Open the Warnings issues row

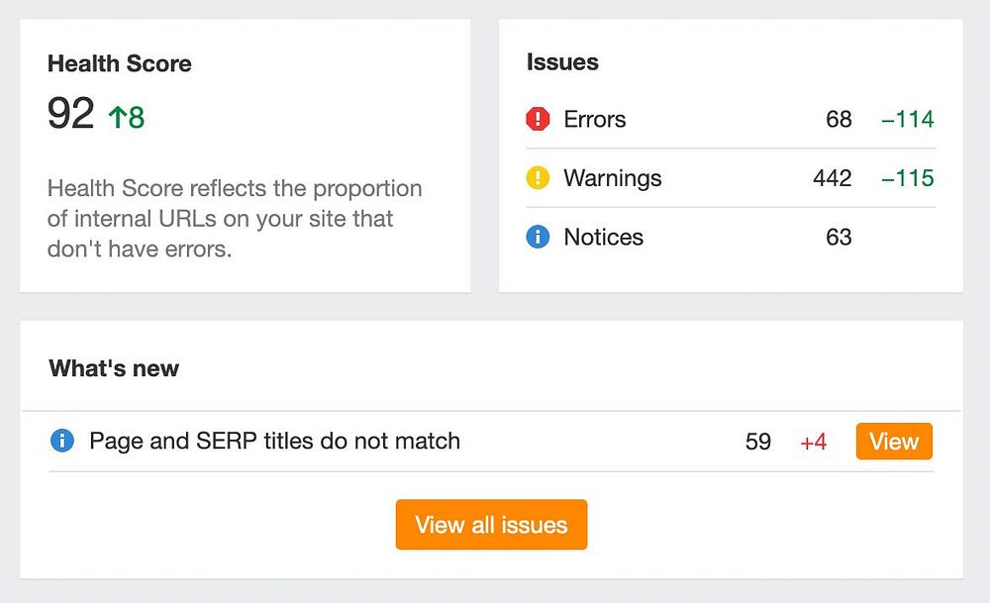(x=613, y=178)
